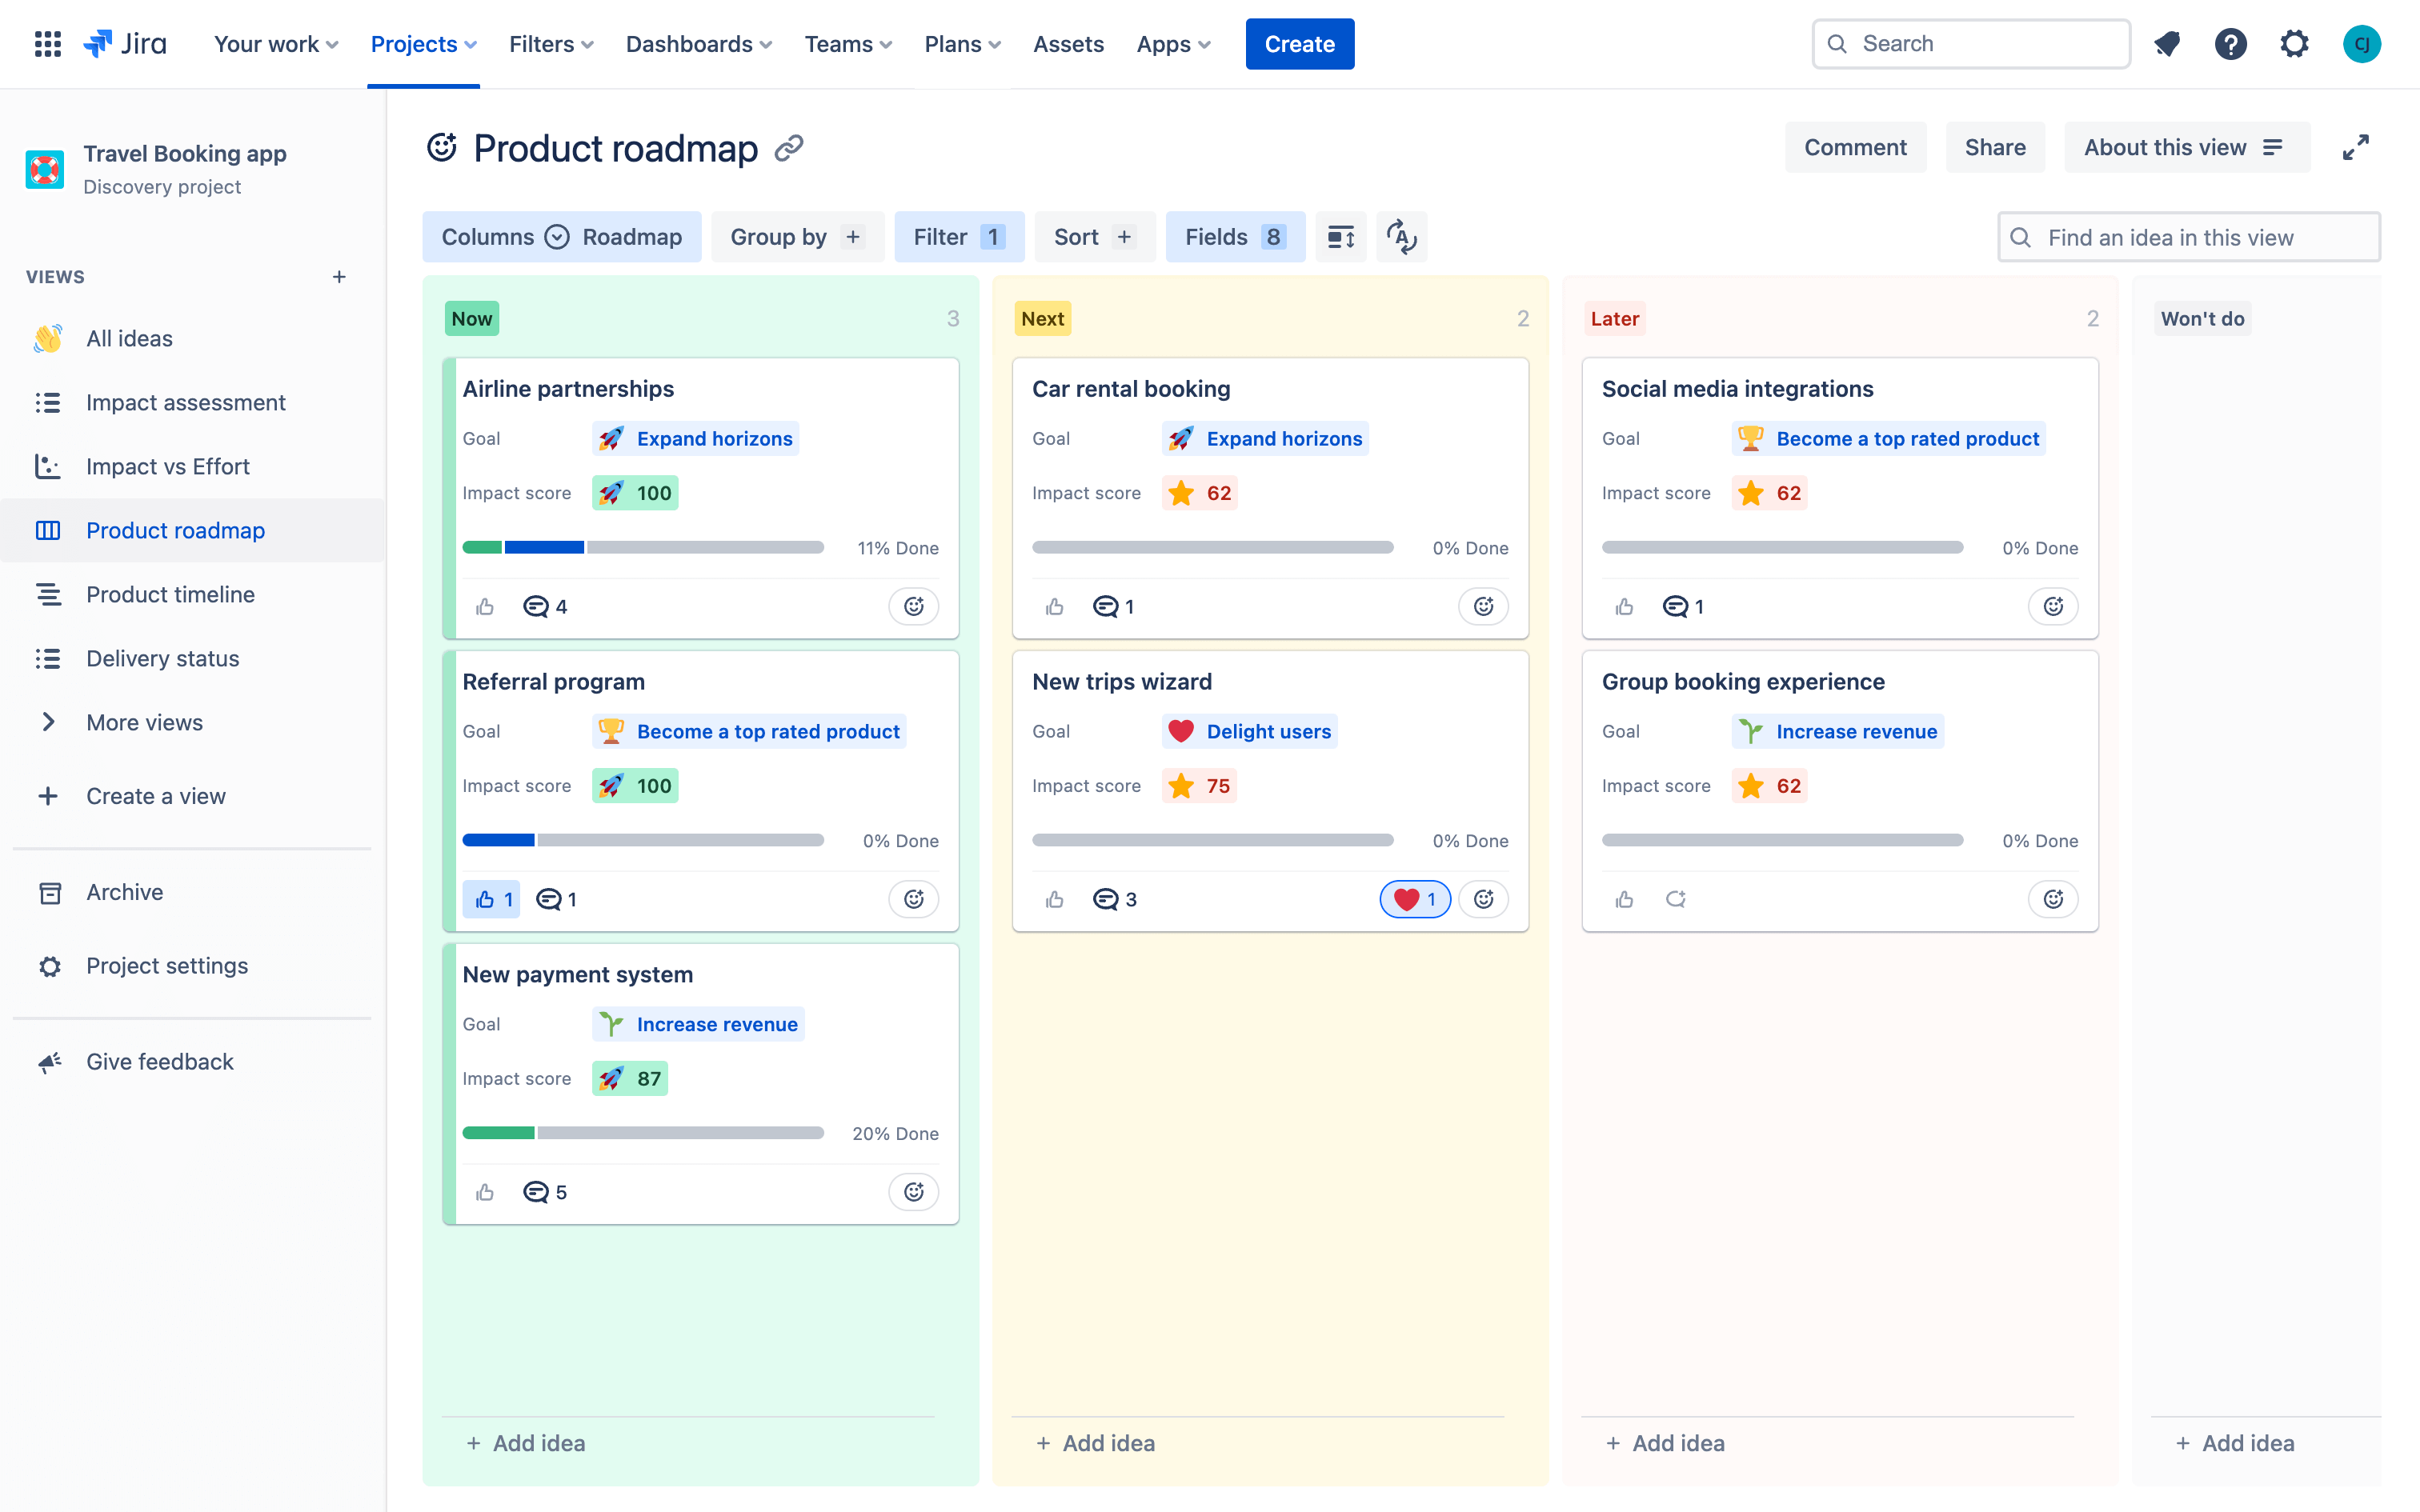This screenshot has width=2420, height=1512.
Task: Enter fullscreen with the expand arrows icon
Action: click(2355, 148)
